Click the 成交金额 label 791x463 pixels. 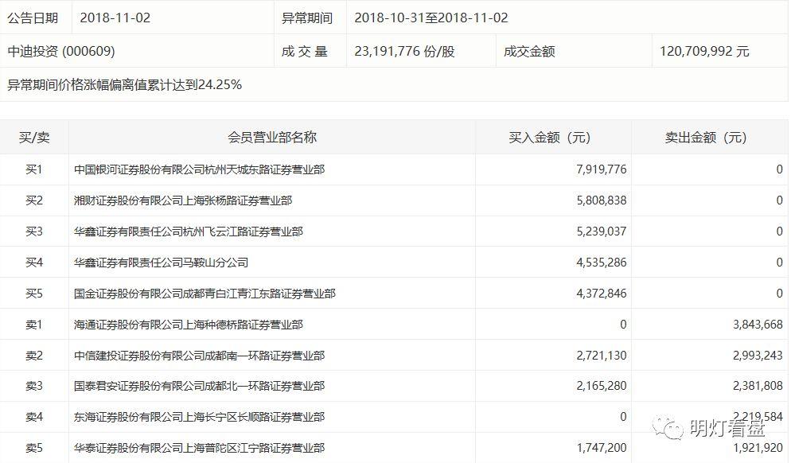coord(529,52)
